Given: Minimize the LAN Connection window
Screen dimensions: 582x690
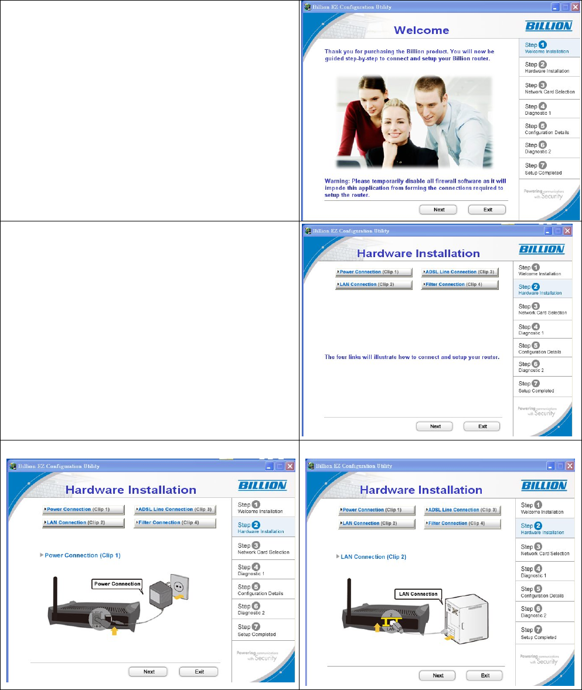Looking at the screenshot, I should point(550,466).
